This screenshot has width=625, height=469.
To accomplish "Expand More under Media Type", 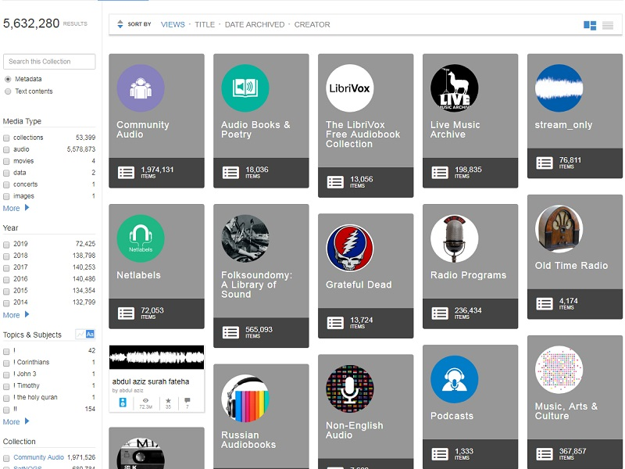I will pyautogui.click(x=16, y=208).
